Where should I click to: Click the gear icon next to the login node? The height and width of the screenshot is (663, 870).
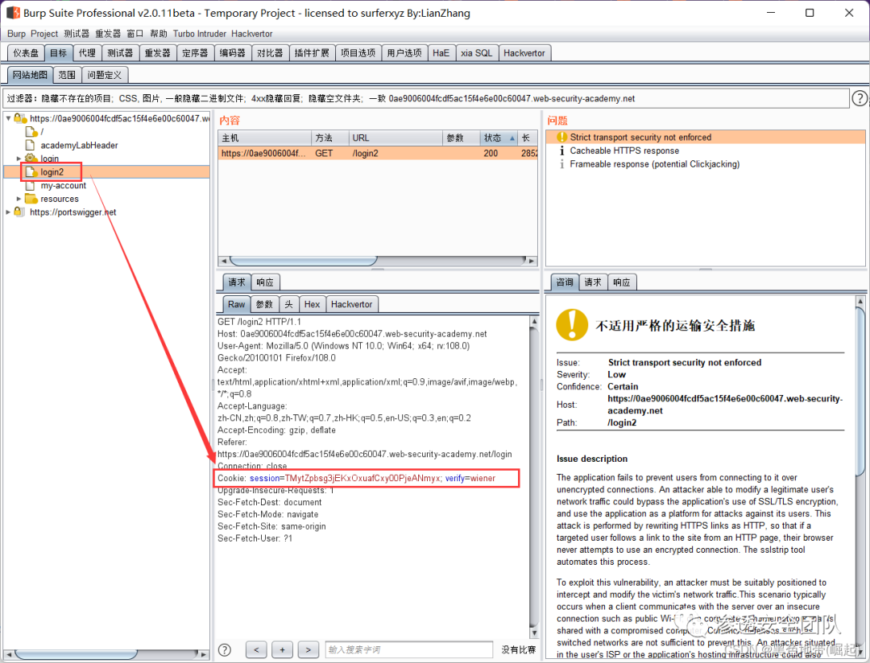pos(31,159)
